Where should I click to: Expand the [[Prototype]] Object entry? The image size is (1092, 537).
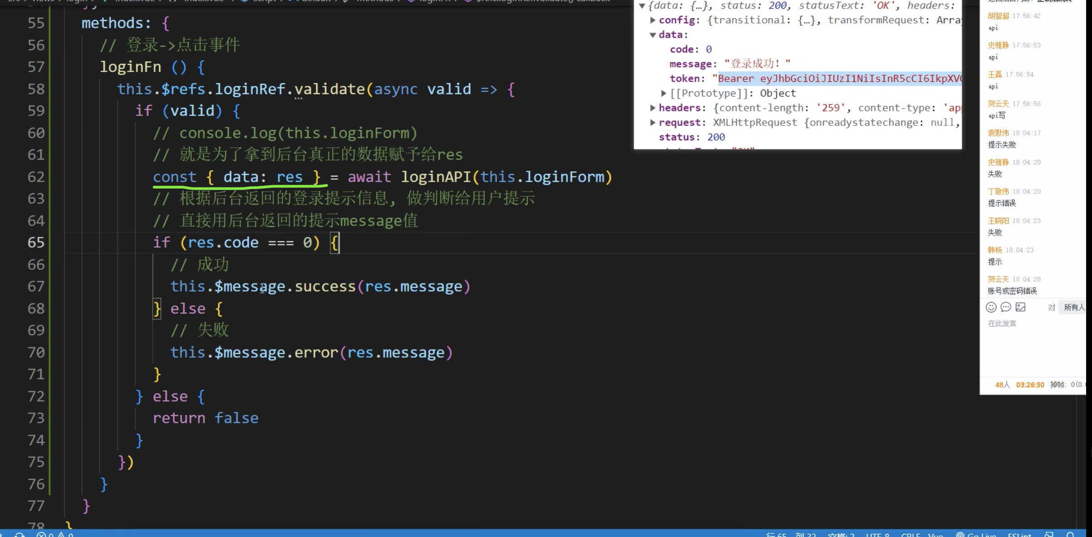click(663, 93)
